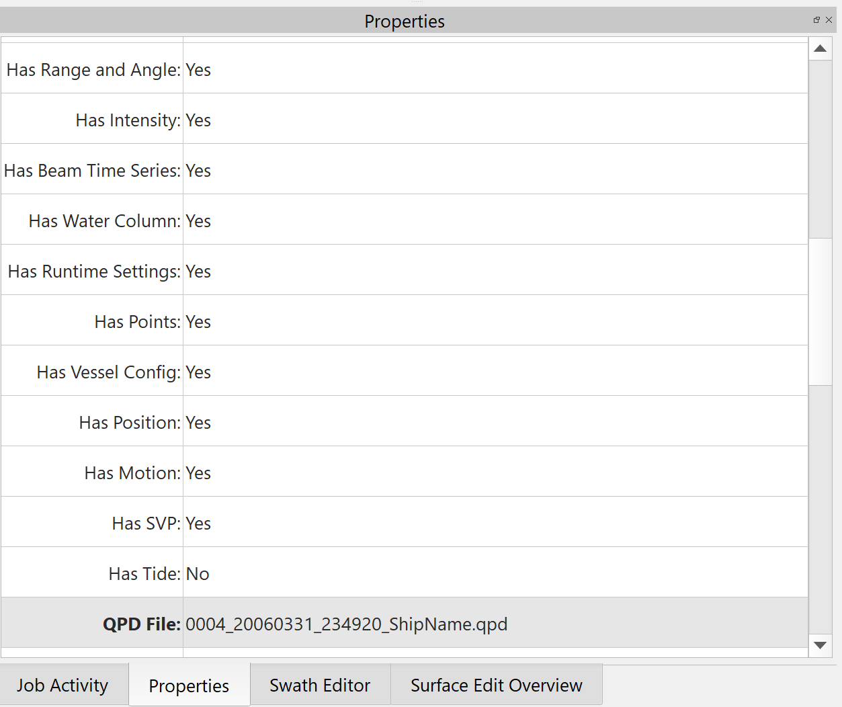Click the vertical scrollbar thumb
Image resolution: width=842 pixels, height=707 pixels.
coord(820,311)
